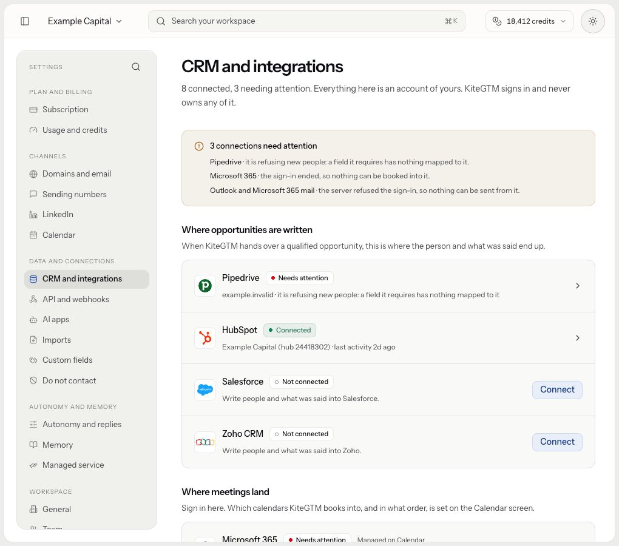This screenshot has width=619, height=546.
Task: Toggle light theme with the sun icon
Action: pos(592,21)
